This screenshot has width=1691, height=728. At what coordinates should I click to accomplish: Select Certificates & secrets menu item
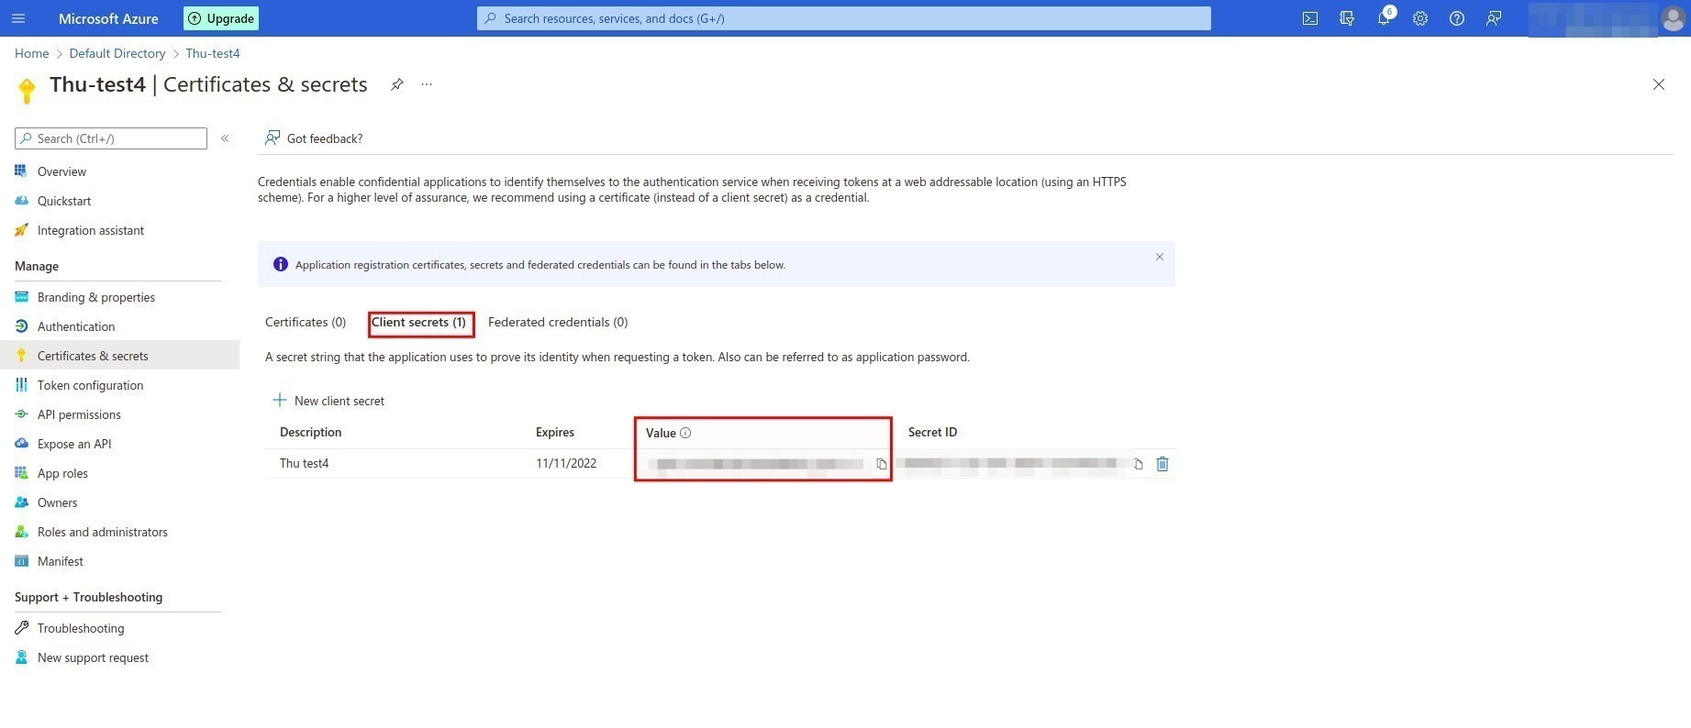93,356
